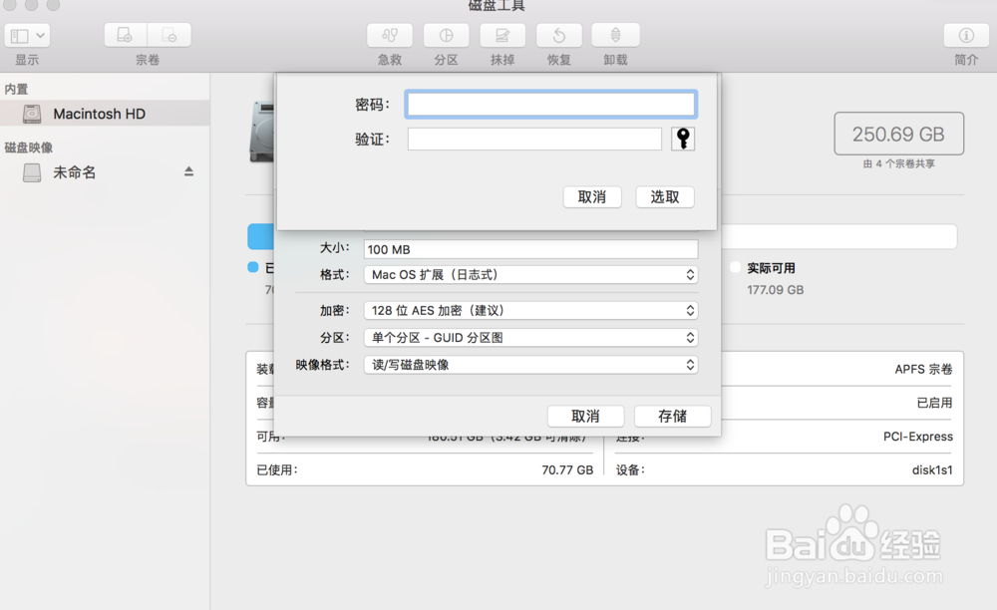Click the Erase (抹掉) toolbar icon
The height and width of the screenshot is (610, 997).
tap(502, 35)
